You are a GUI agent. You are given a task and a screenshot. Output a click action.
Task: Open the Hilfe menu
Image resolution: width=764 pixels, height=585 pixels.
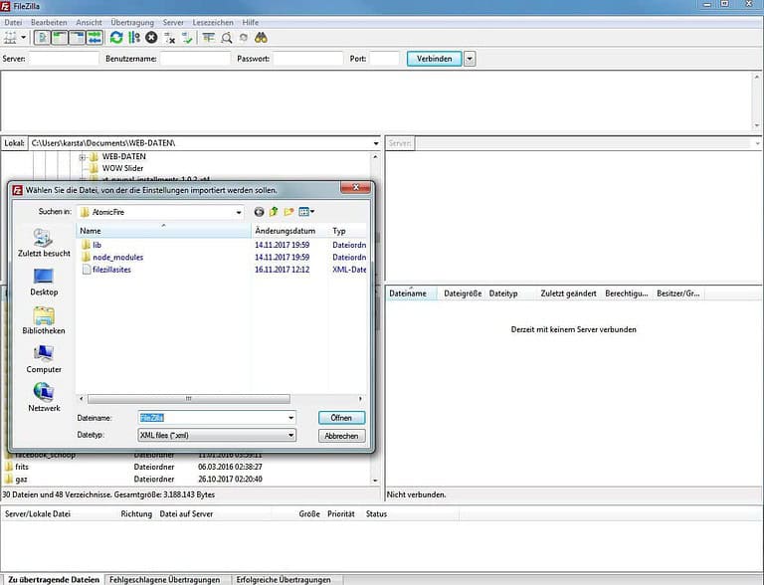pyautogui.click(x=251, y=23)
